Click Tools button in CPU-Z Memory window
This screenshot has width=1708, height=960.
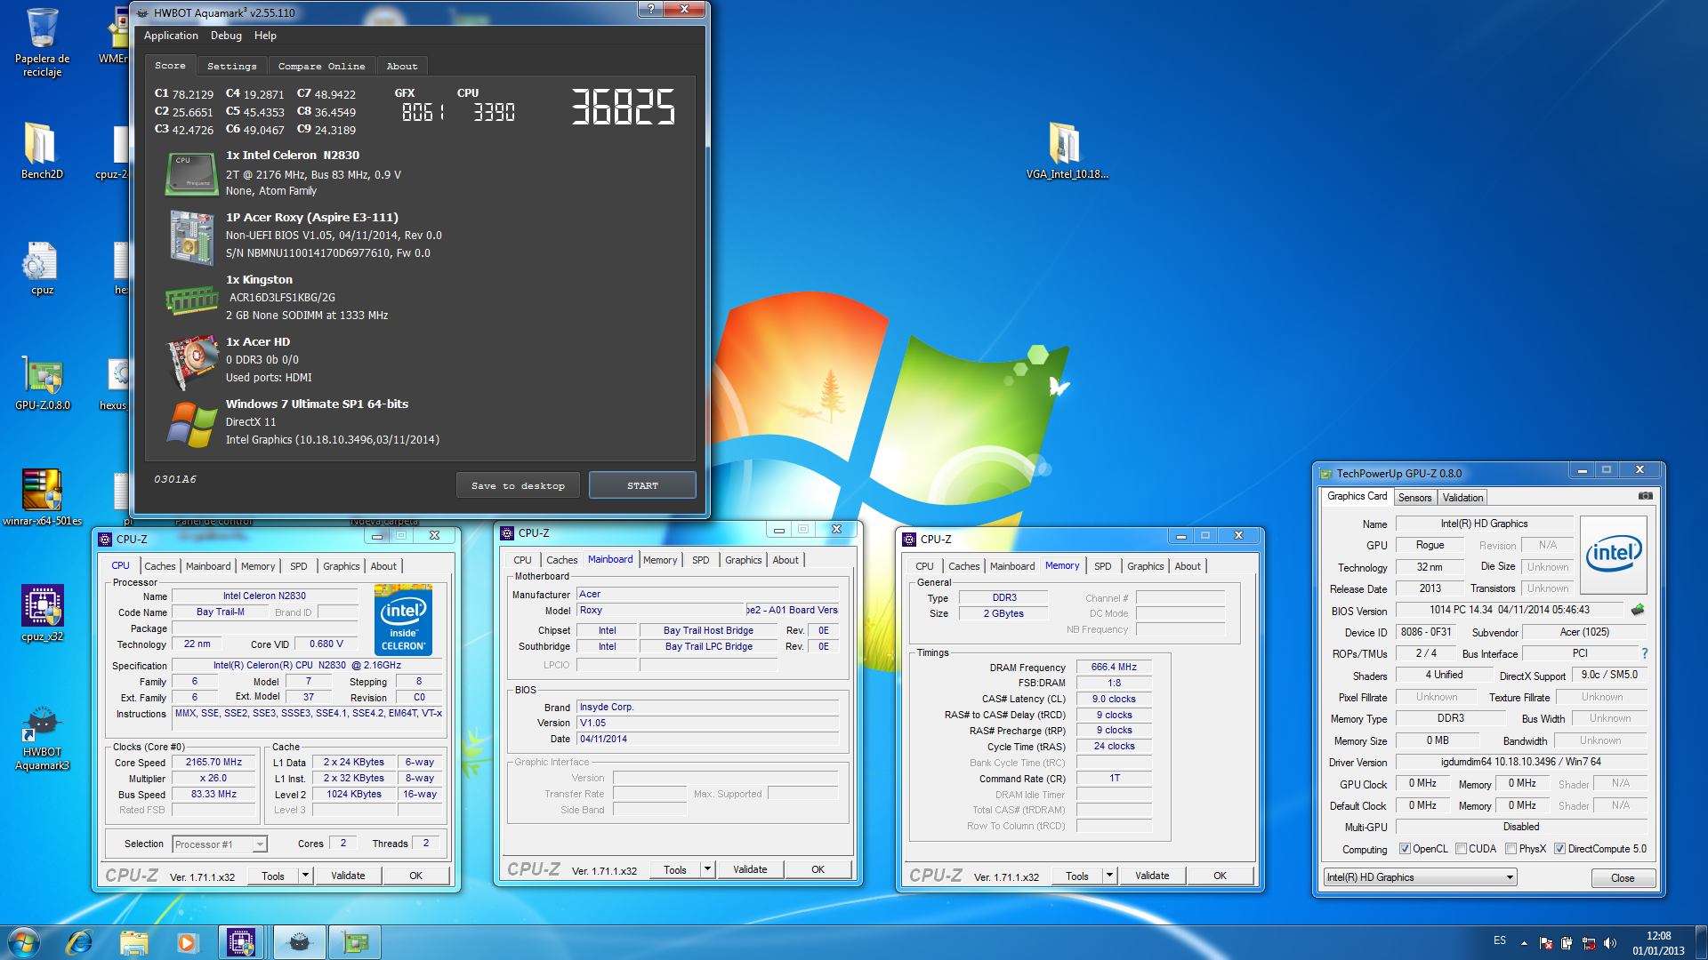coord(1076,876)
